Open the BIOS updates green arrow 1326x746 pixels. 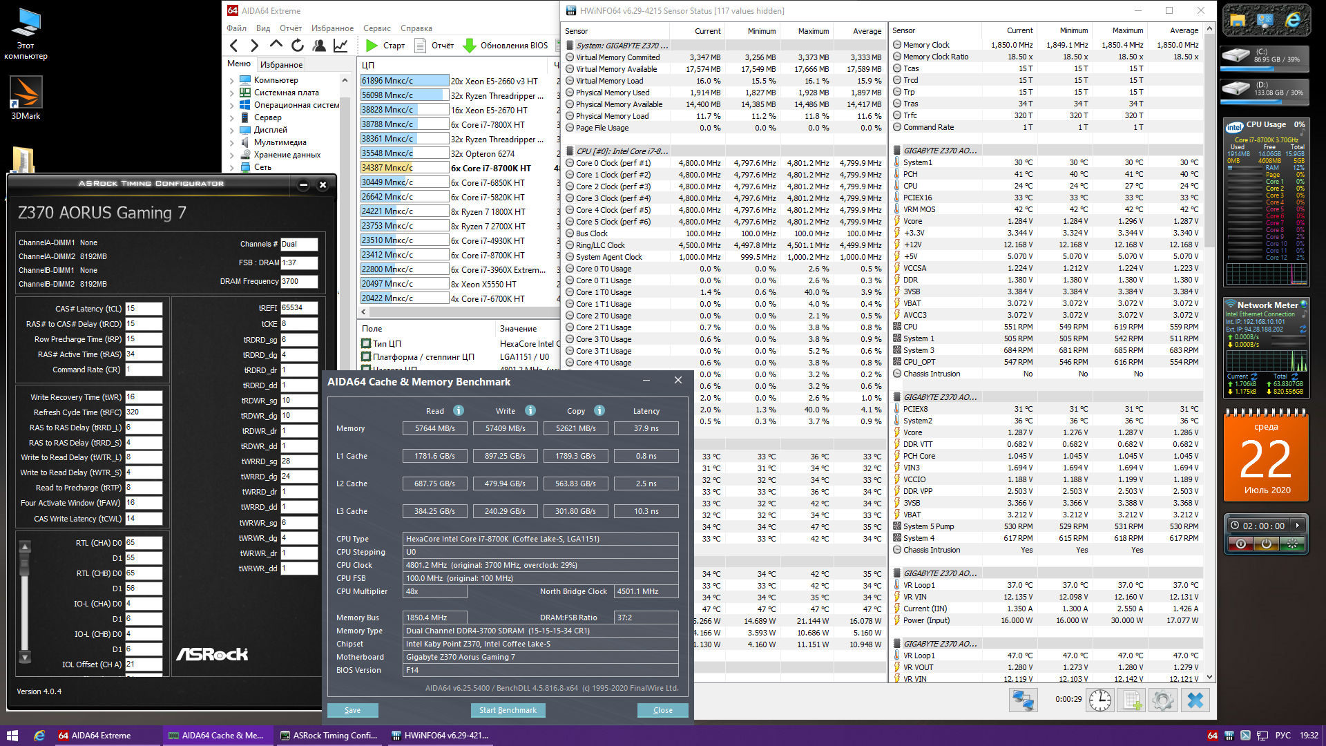[470, 46]
